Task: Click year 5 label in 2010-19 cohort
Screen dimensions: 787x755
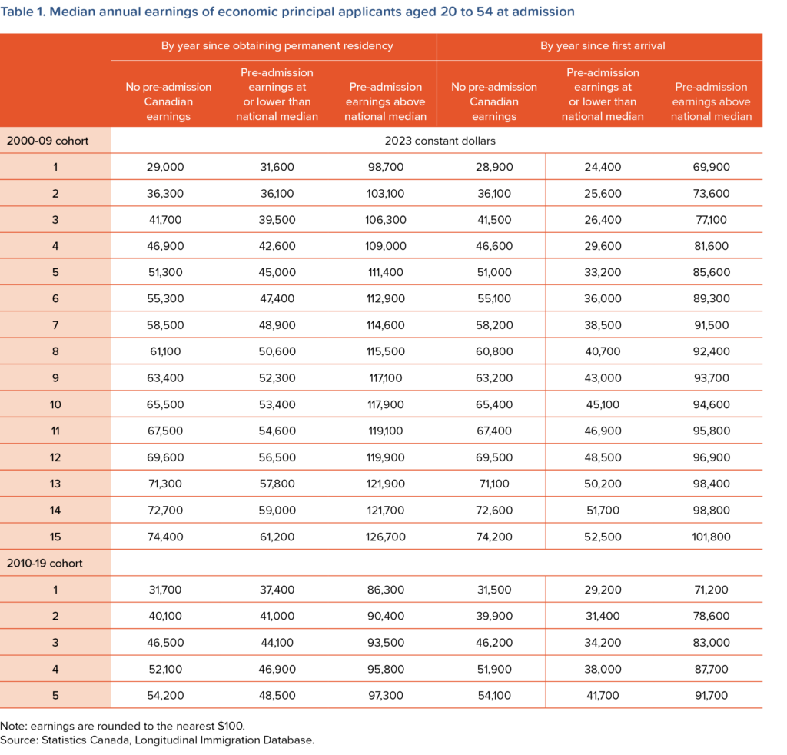Action: tap(55, 695)
